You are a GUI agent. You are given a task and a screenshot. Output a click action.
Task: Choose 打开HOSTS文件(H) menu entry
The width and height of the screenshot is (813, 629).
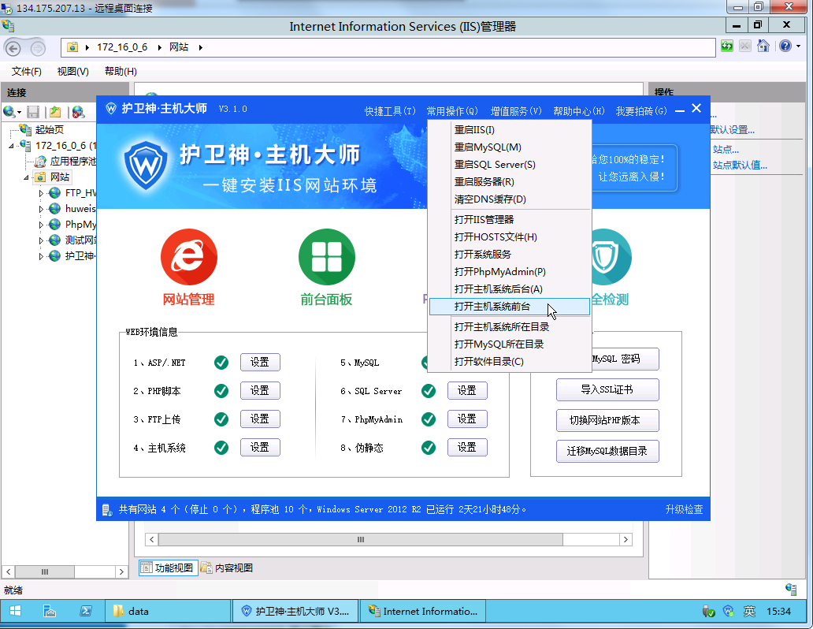tap(510, 237)
